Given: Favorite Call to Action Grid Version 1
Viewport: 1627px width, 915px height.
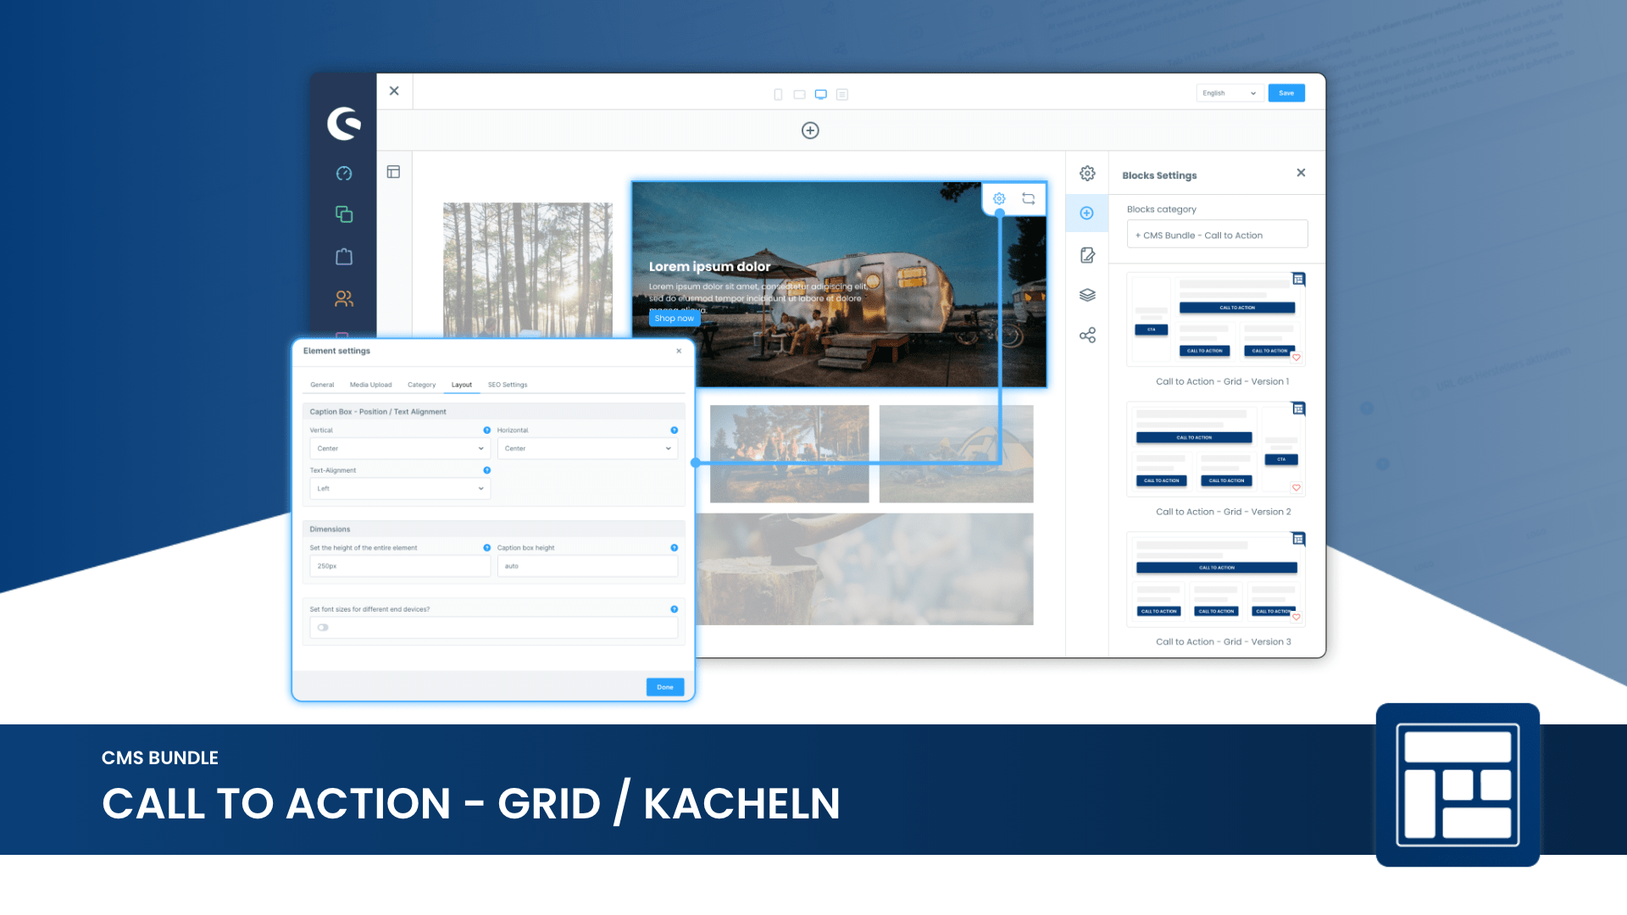Looking at the screenshot, I should click(x=1297, y=358).
